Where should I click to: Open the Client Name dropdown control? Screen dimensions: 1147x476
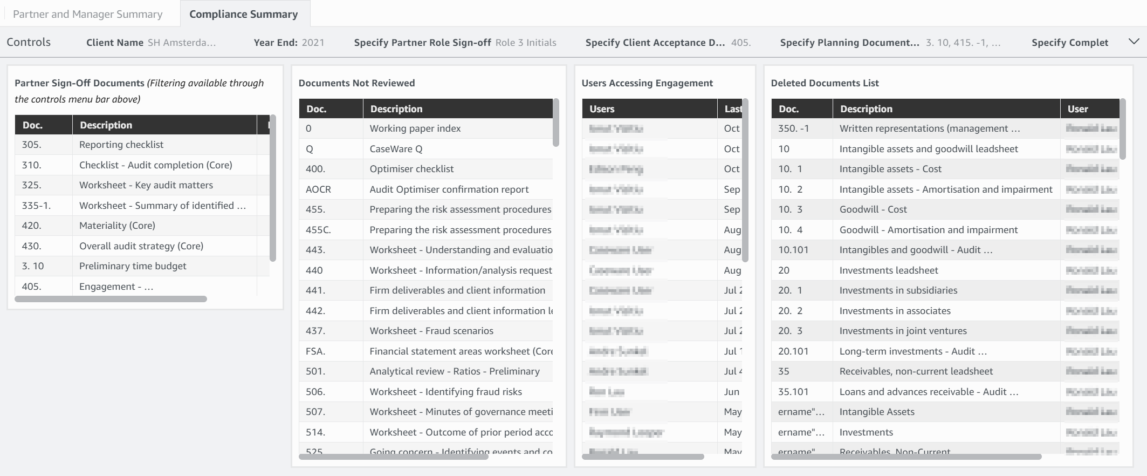pyautogui.click(x=151, y=43)
